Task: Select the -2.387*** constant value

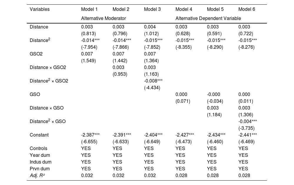Action: 90,135
